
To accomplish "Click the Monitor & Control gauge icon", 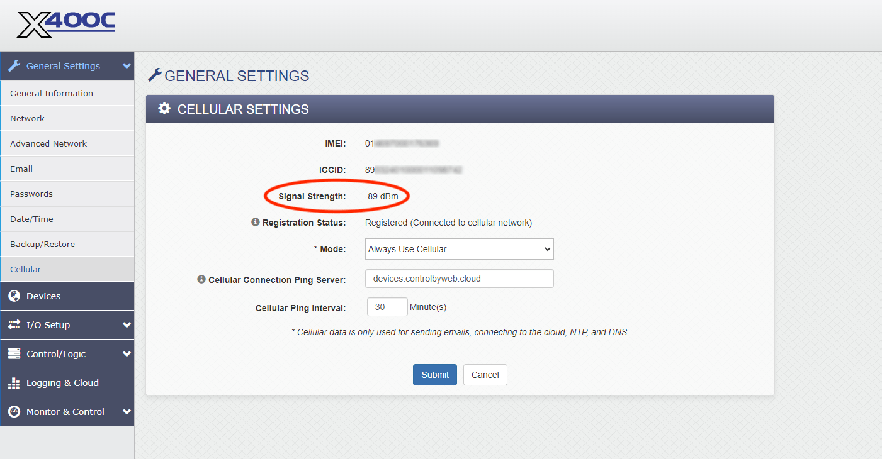I will [x=14, y=411].
